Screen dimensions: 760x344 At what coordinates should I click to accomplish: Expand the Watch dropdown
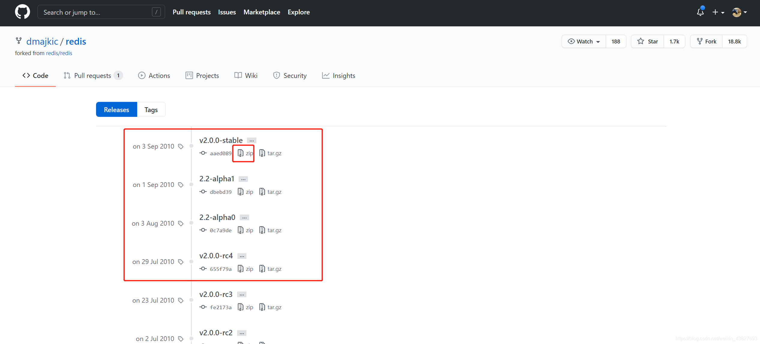pyautogui.click(x=584, y=41)
